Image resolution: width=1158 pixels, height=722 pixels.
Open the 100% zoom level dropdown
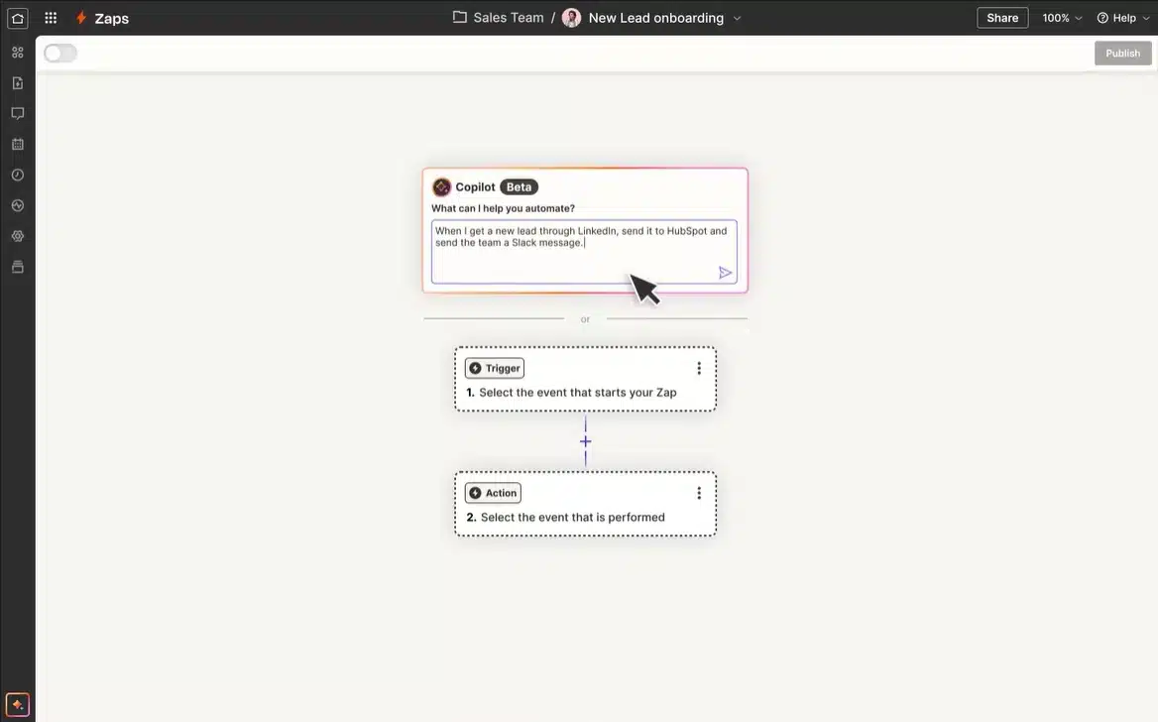pos(1061,17)
